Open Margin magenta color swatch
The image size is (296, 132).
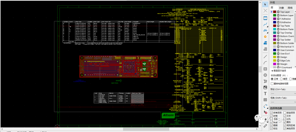(274, 64)
